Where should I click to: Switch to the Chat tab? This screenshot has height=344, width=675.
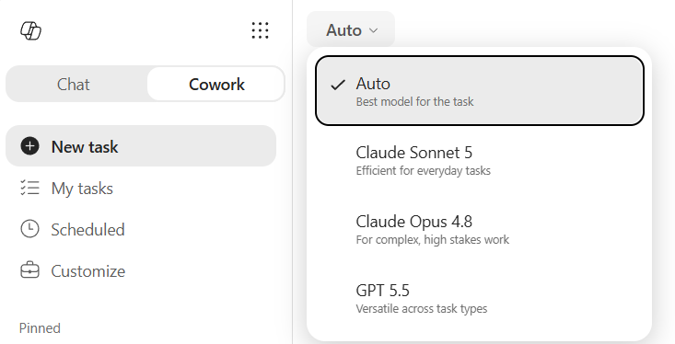click(x=74, y=85)
